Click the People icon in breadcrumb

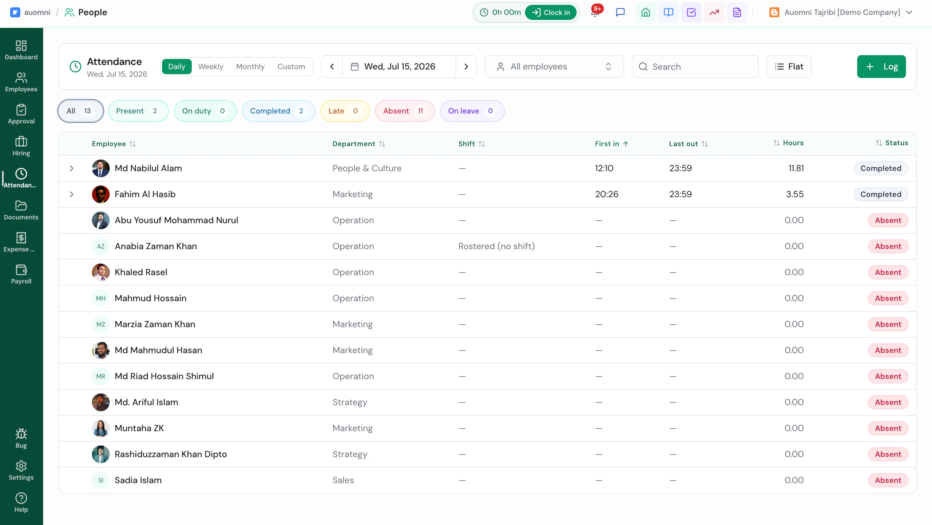click(x=69, y=12)
